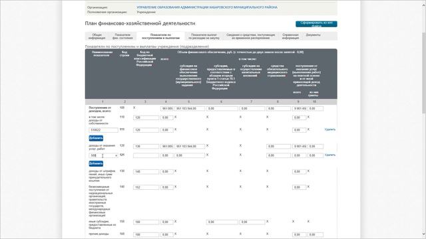Click row 100 column 6 field 0.00

222,109
